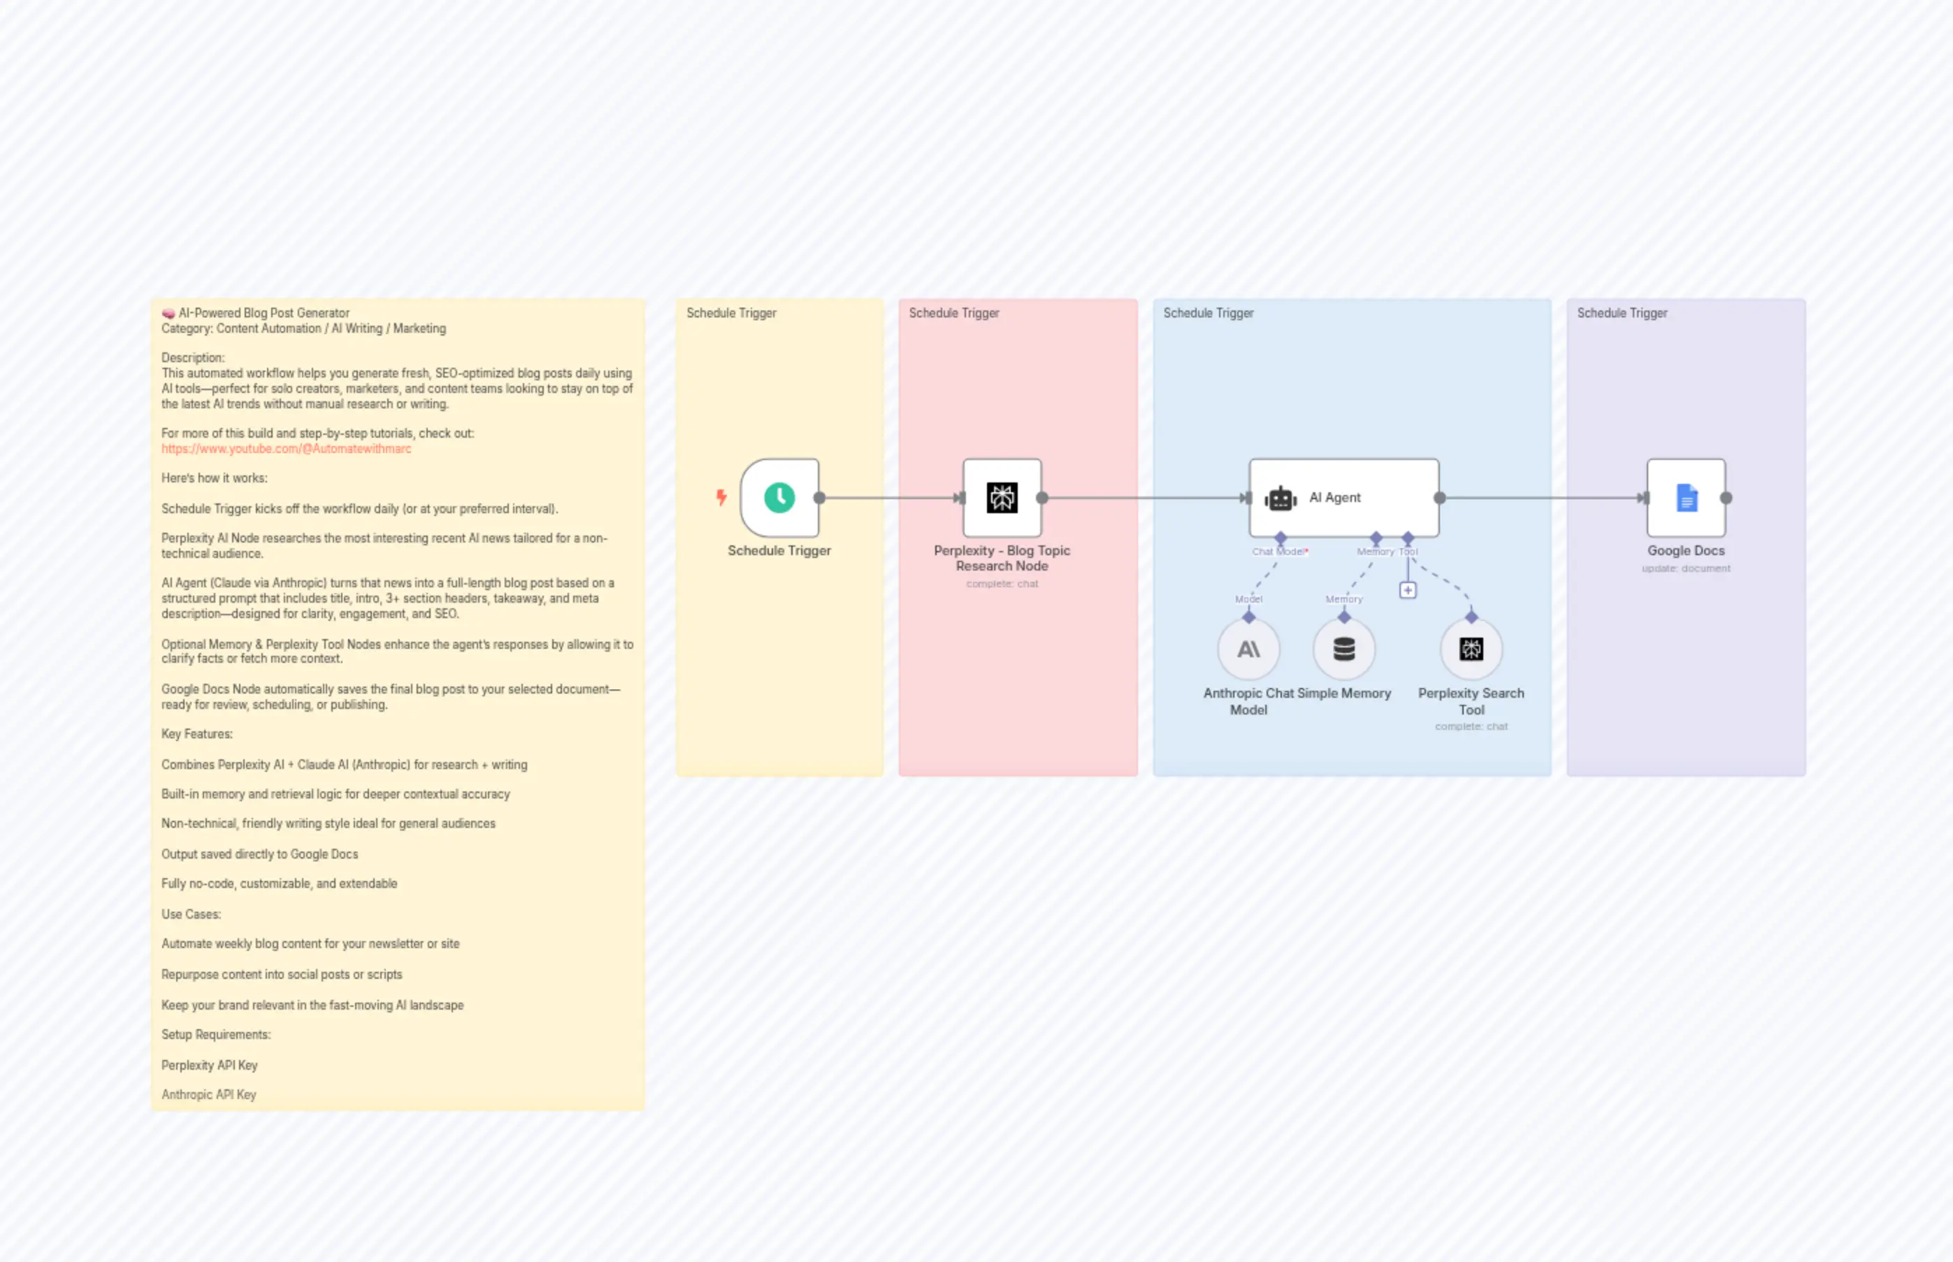
Task: Click the AI-Powered Blog Post Generator note title
Action: tap(264, 313)
